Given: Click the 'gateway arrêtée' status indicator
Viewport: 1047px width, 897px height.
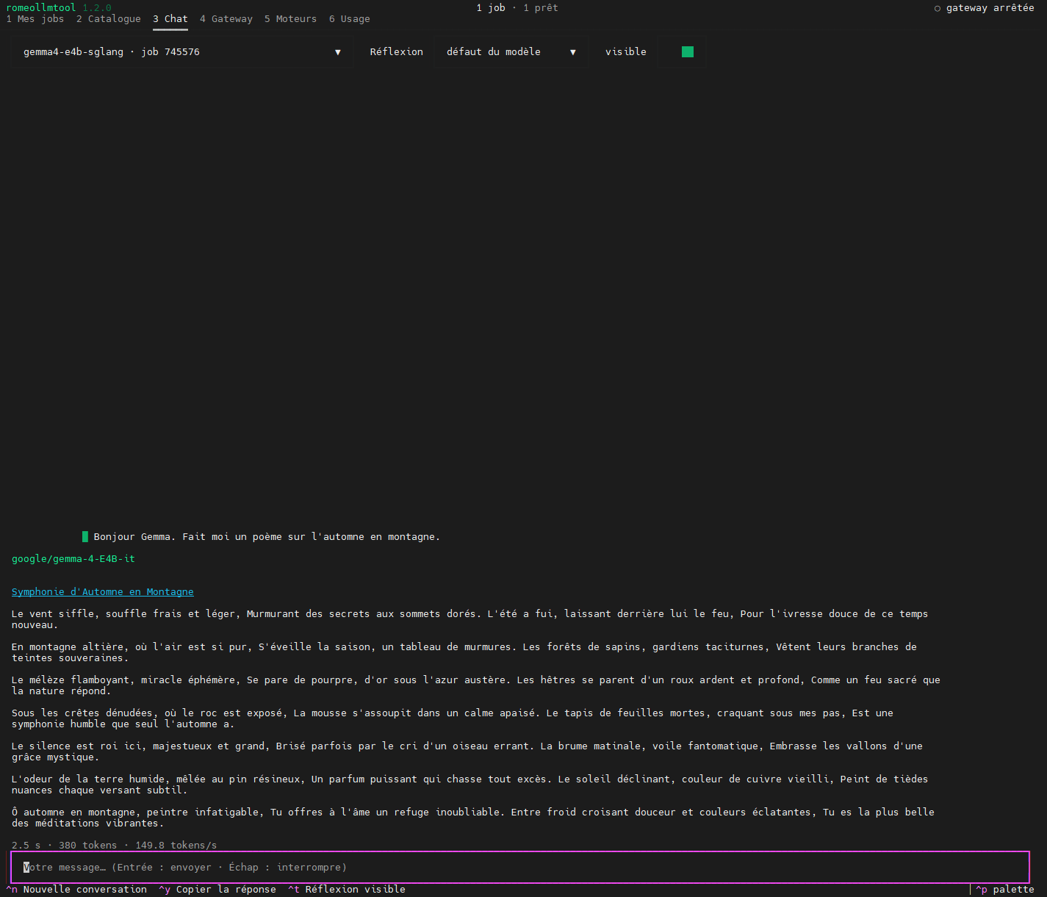Looking at the screenshot, I should [985, 8].
